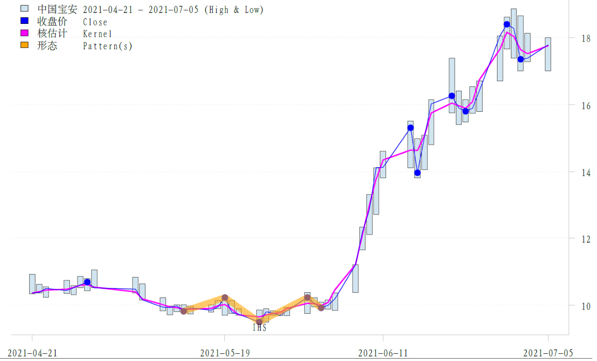Click the 18 value on the y-axis
597x361 pixels.
(579, 38)
